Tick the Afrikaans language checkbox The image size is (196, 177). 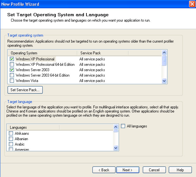tap(11, 133)
